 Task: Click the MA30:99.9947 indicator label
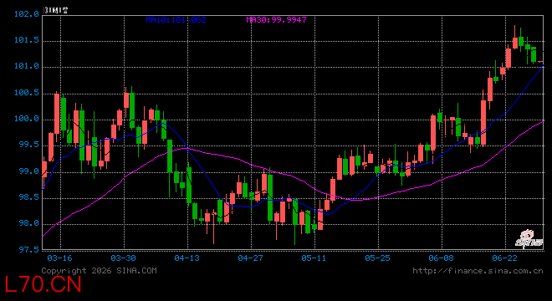pyautogui.click(x=276, y=20)
